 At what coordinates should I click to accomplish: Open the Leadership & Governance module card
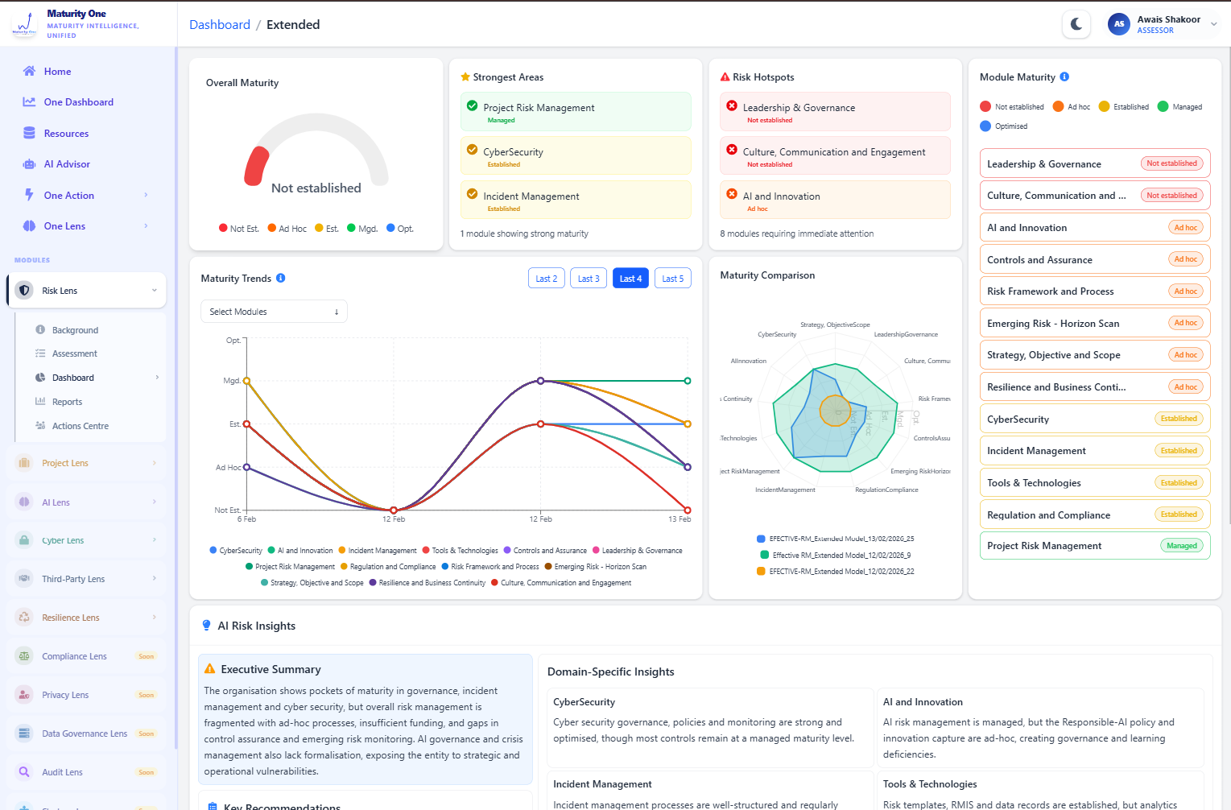pos(1095,163)
